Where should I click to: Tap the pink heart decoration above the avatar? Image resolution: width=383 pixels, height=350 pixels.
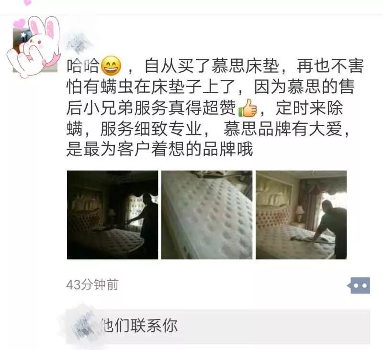(x=19, y=24)
